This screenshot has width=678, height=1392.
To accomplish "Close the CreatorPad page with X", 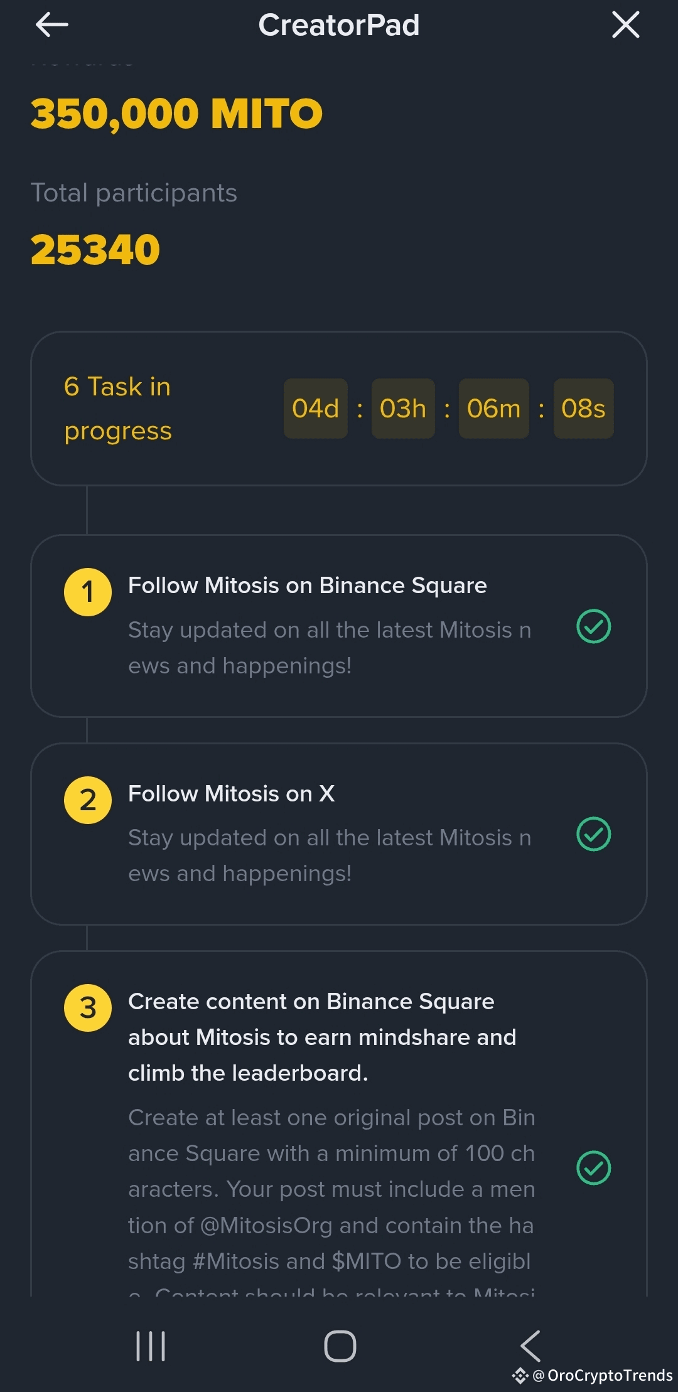I will 625,25.
